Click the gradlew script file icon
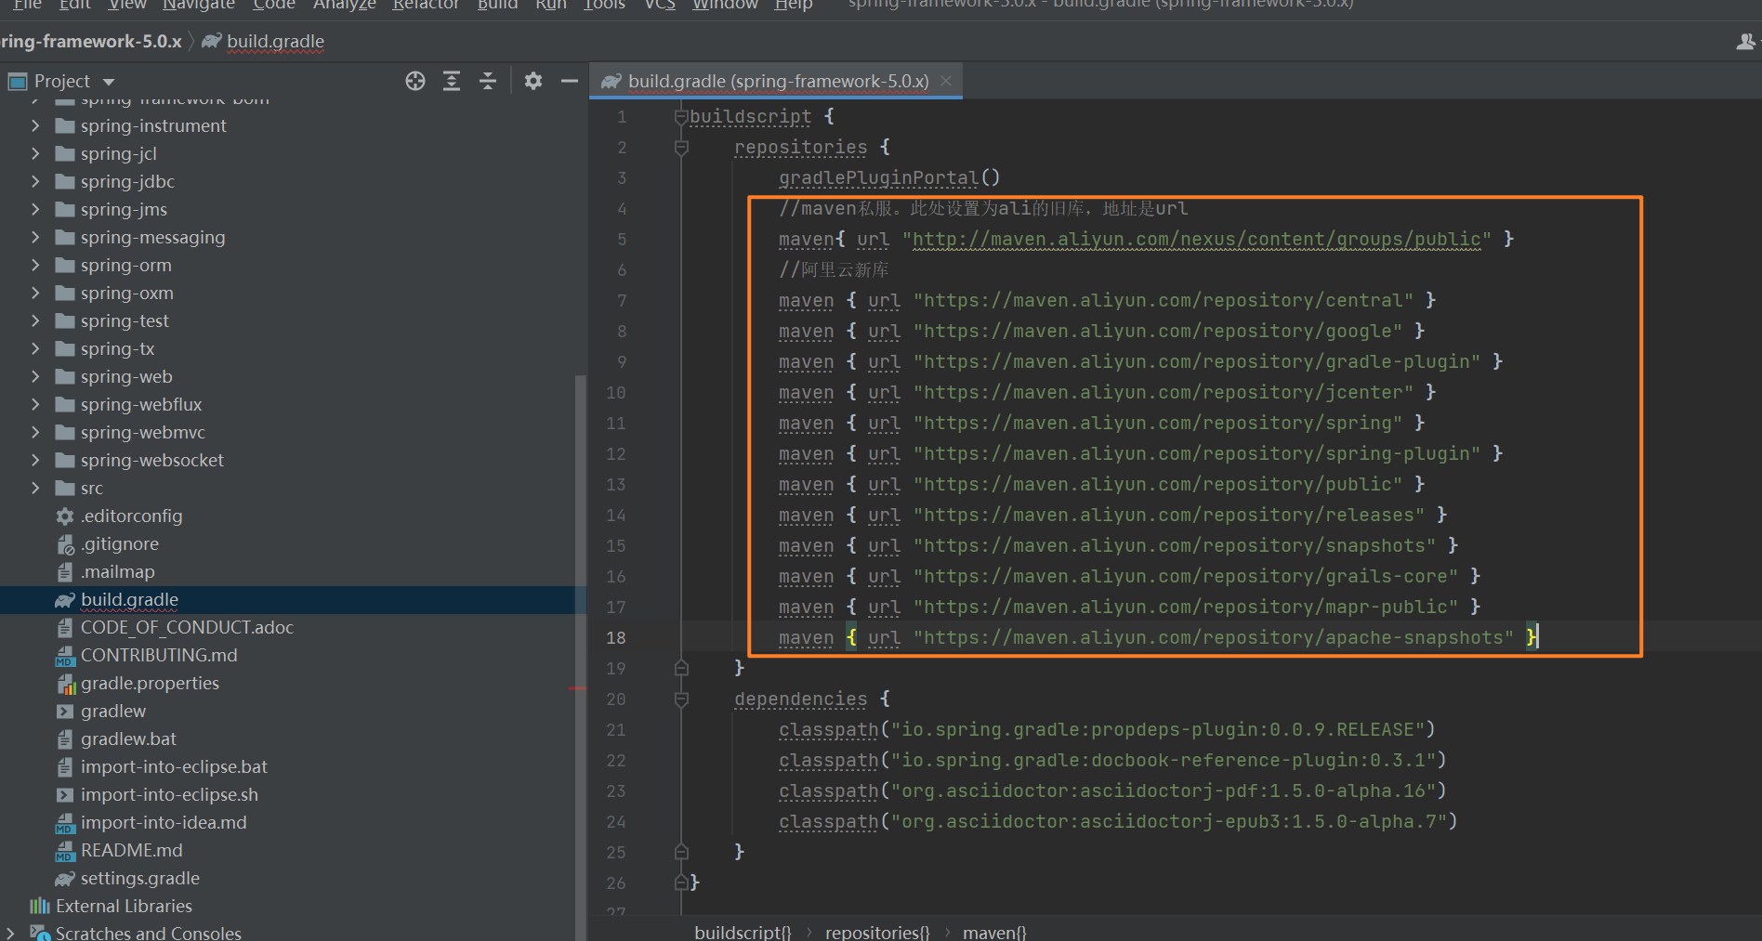Viewport: 1762px width, 941px height. (65, 712)
